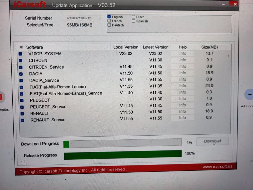Select the CITROEN software name
The height and width of the screenshot is (190, 253).
[x=38, y=60]
